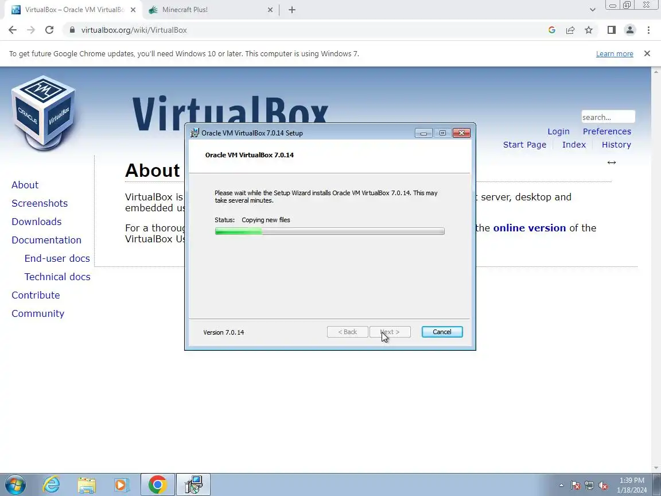Click the search box on the VirtualBox site

click(608, 117)
